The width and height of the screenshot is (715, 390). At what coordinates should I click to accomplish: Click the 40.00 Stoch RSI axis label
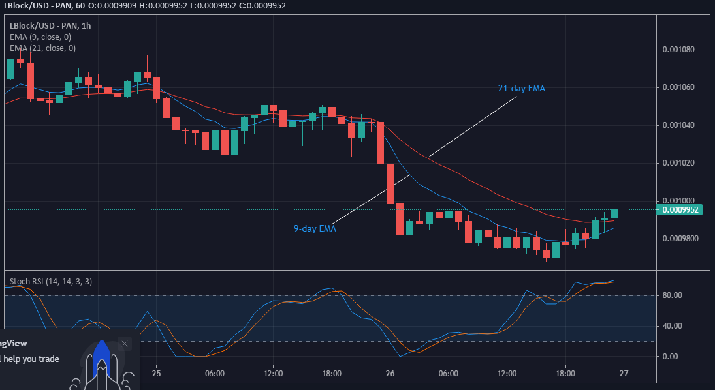[x=672, y=325]
